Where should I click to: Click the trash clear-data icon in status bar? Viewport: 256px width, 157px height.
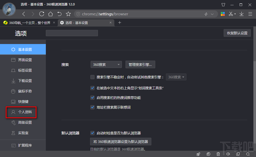coord(218,154)
